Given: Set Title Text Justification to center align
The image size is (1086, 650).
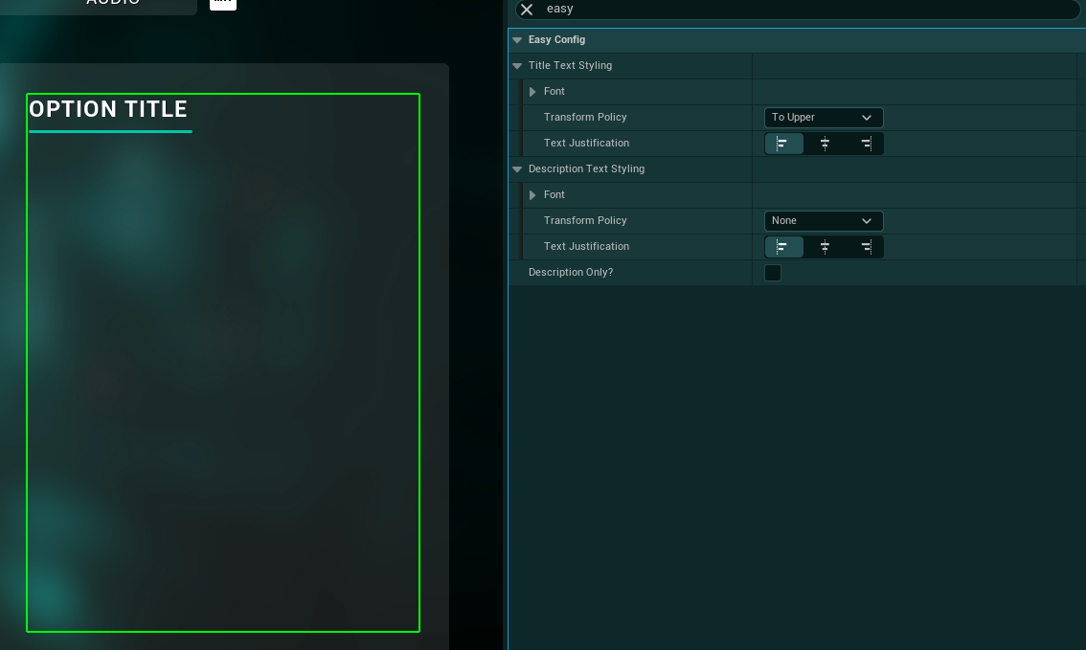Looking at the screenshot, I should pyautogui.click(x=825, y=144).
